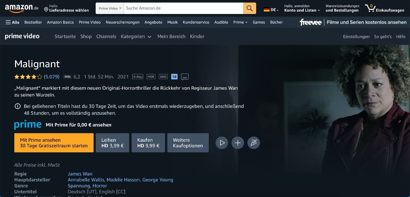This screenshot has height=197, width=410.
Task: Open Warenrücksendungen und Bestellungen
Action: (342, 8)
